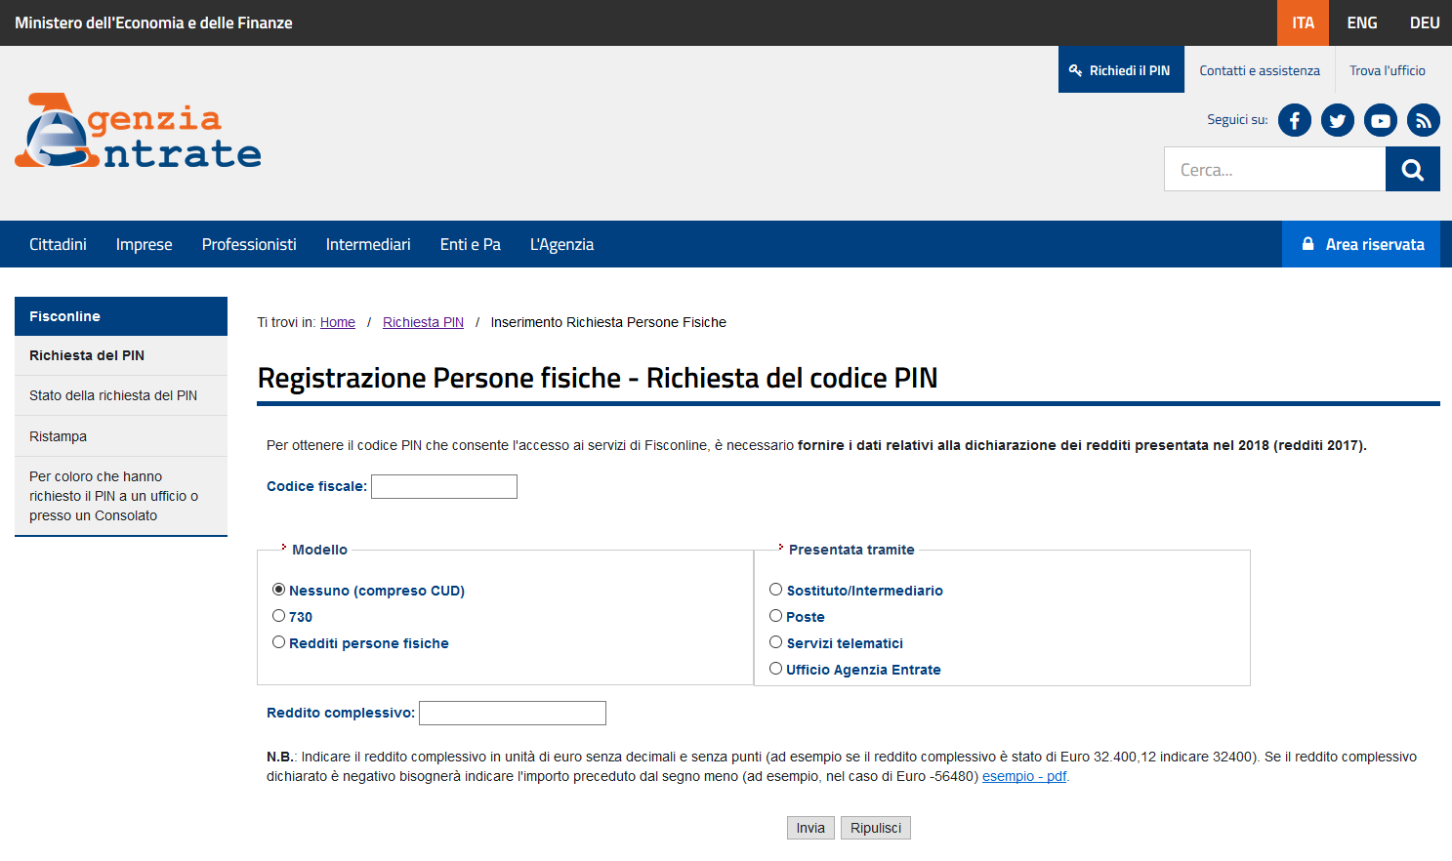Open the esempio - pdf link

tap(1023, 776)
